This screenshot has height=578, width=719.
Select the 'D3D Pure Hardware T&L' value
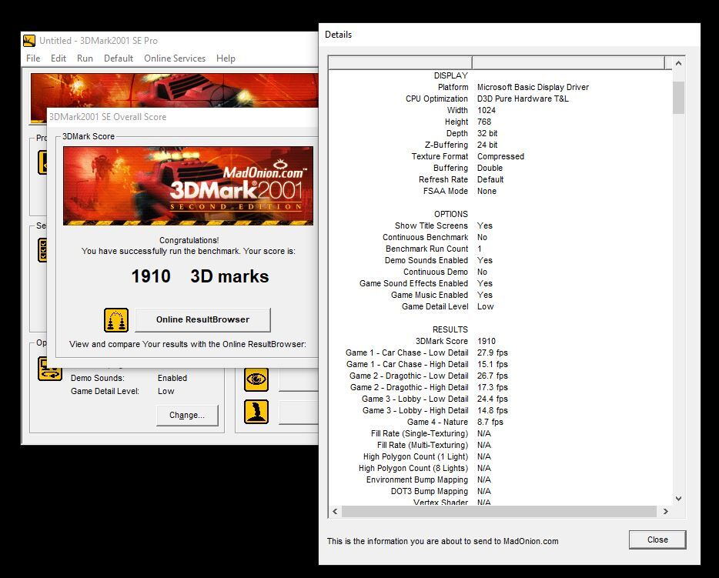(523, 99)
